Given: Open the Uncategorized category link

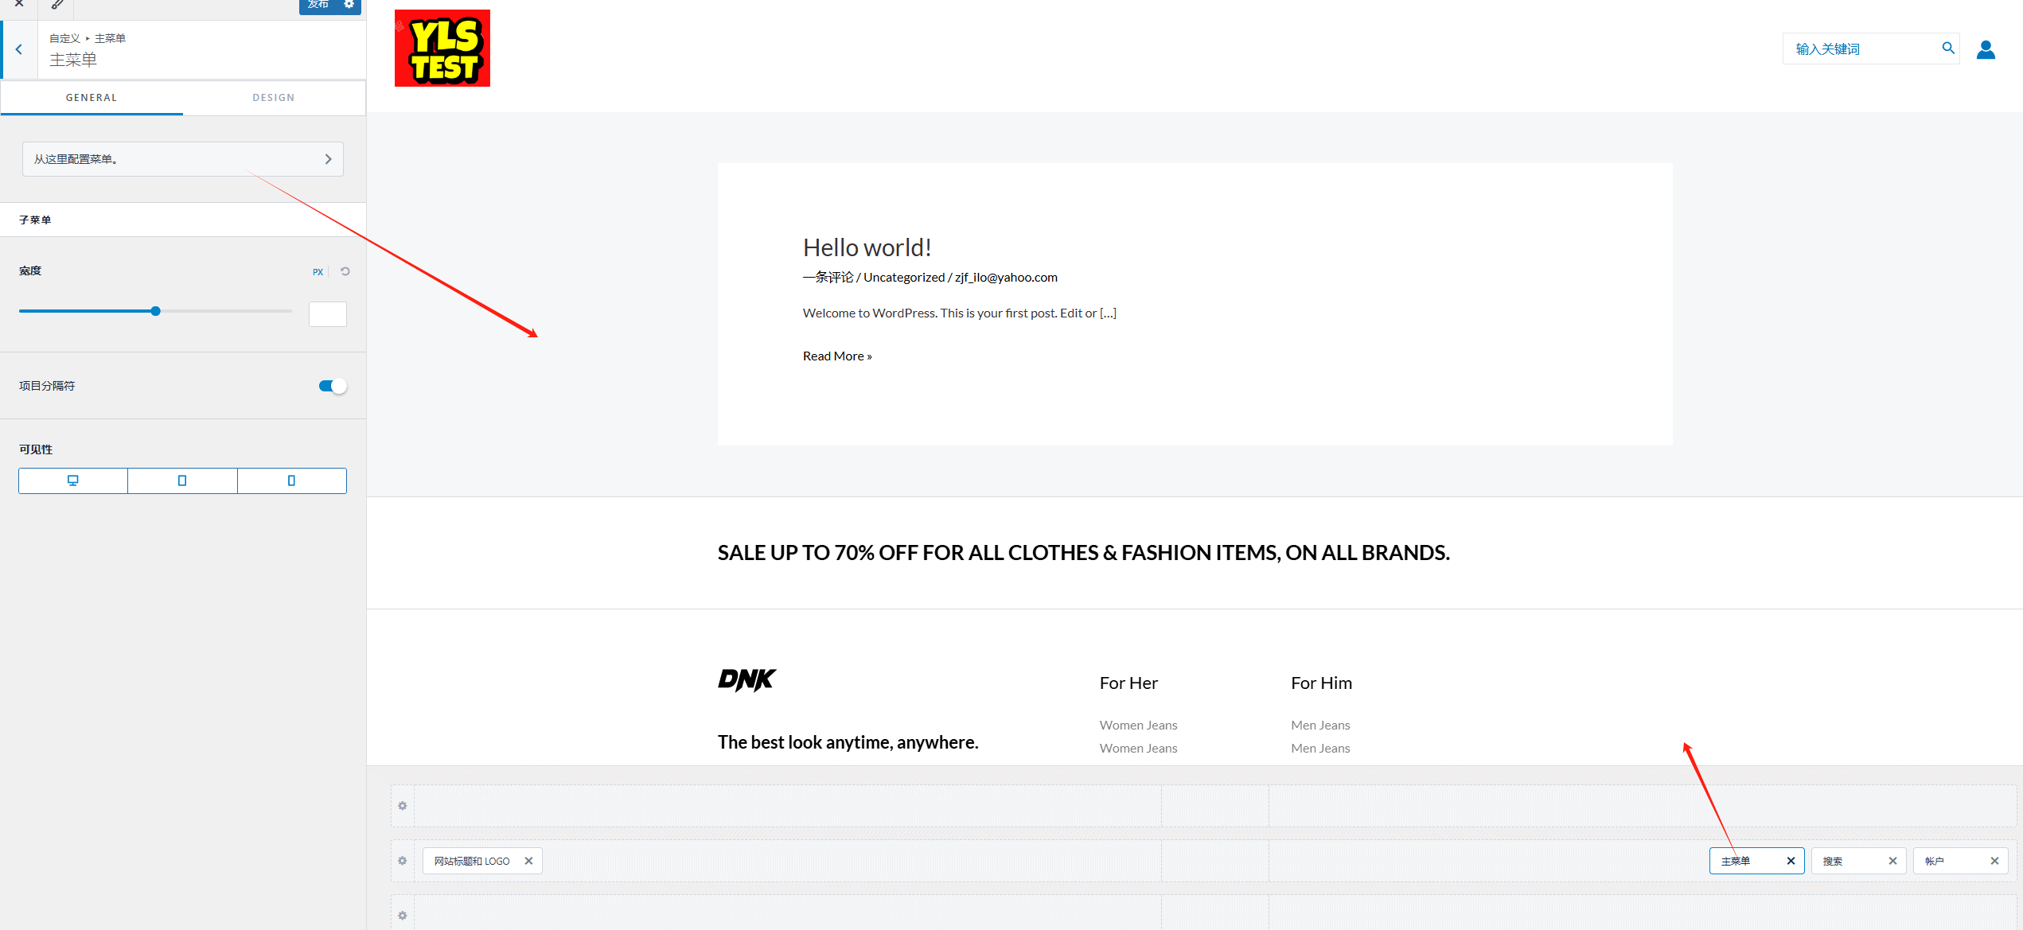Looking at the screenshot, I should tap(904, 277).
